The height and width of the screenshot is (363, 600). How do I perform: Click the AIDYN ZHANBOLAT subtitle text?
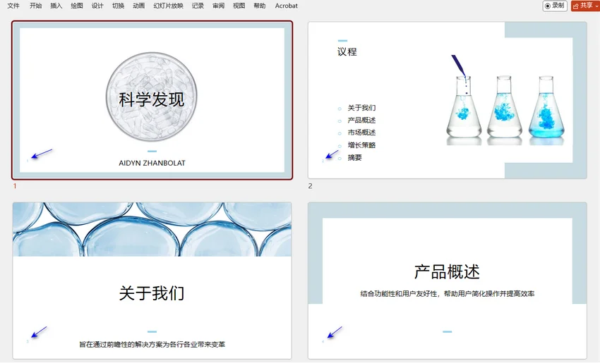point(152,163)
